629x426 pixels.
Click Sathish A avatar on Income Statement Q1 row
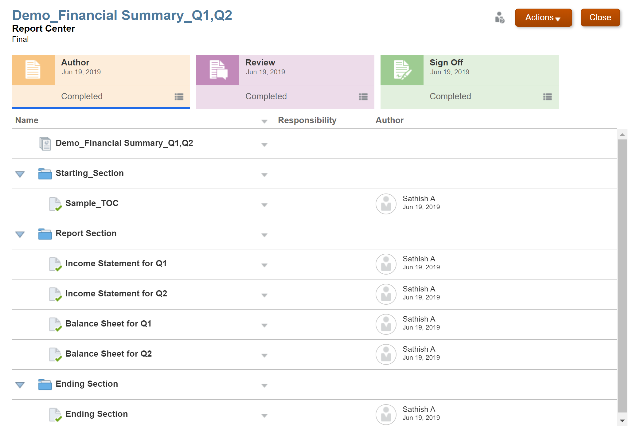point(386,264)
